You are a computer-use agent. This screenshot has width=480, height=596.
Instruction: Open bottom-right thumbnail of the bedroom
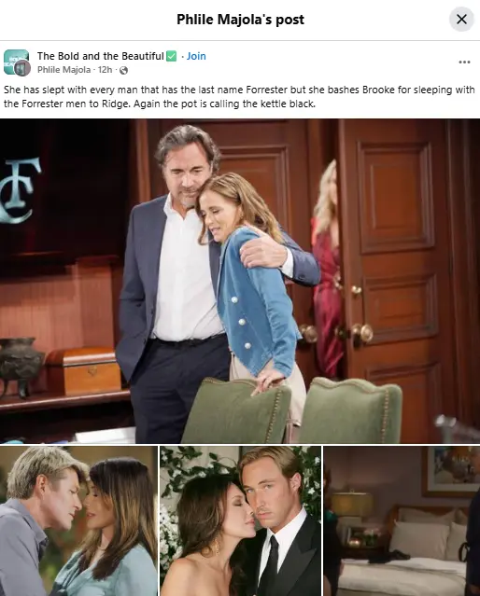pos(402,521)
